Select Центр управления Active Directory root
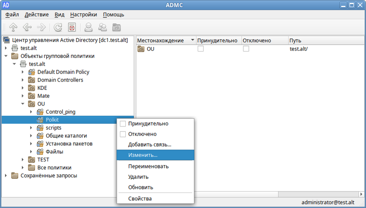This screenshot has width=366, height=208. coord(70,40)
